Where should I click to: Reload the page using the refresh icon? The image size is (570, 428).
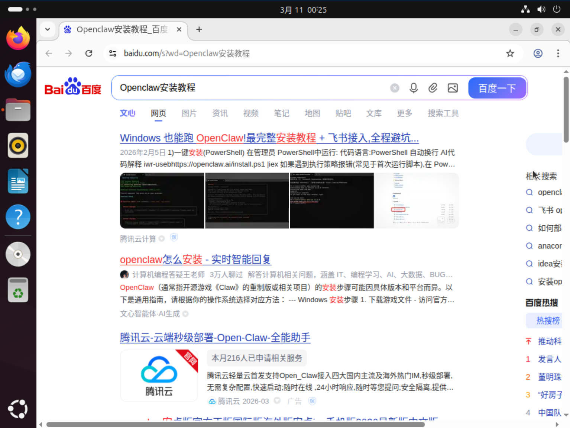[x=89, y=53]
